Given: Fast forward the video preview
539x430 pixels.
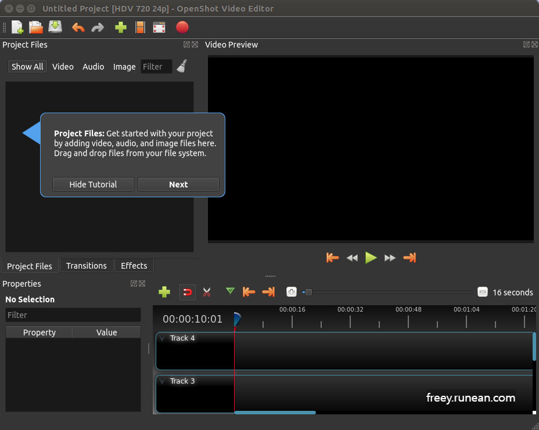Looking at the screenshot, I should [390, 258].
